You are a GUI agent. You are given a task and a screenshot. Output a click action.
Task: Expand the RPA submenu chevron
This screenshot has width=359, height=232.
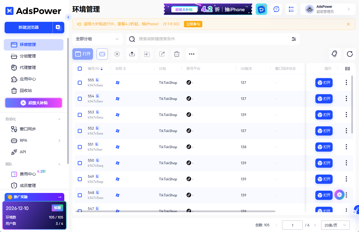coord(59,141)
